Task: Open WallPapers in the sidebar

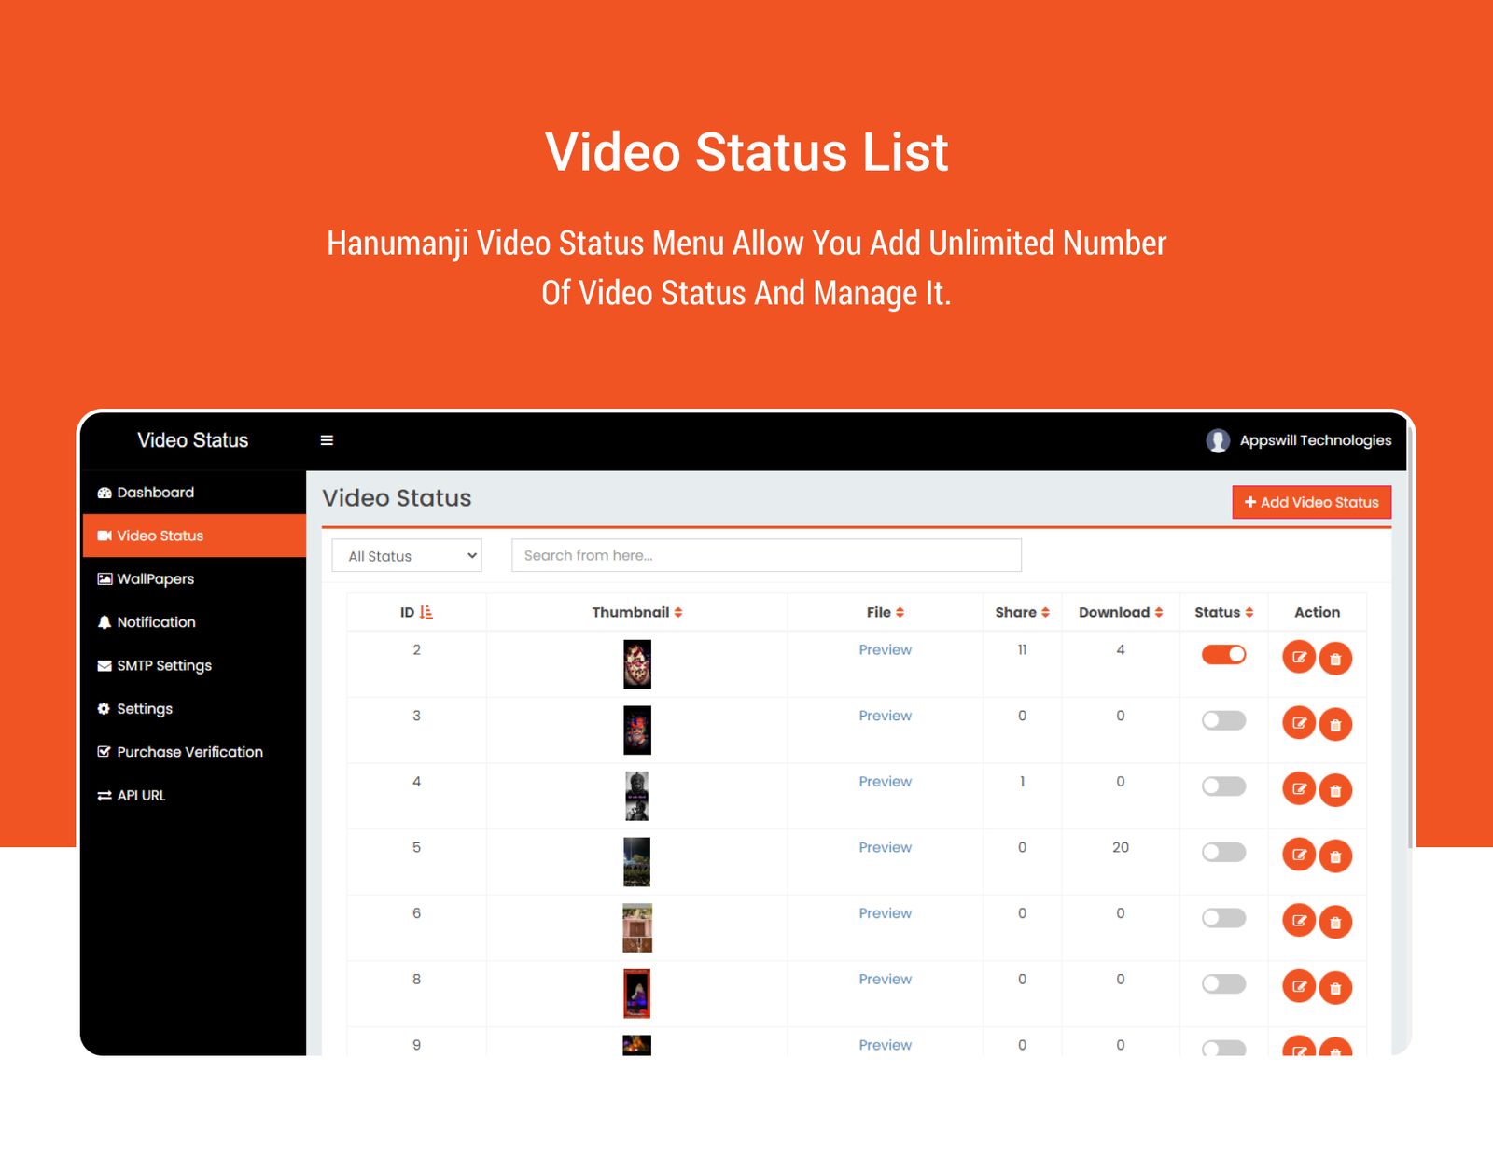Action: tap(155, 579)
